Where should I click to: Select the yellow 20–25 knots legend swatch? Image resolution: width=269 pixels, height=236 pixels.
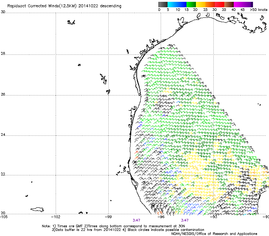tap(201, 4)
